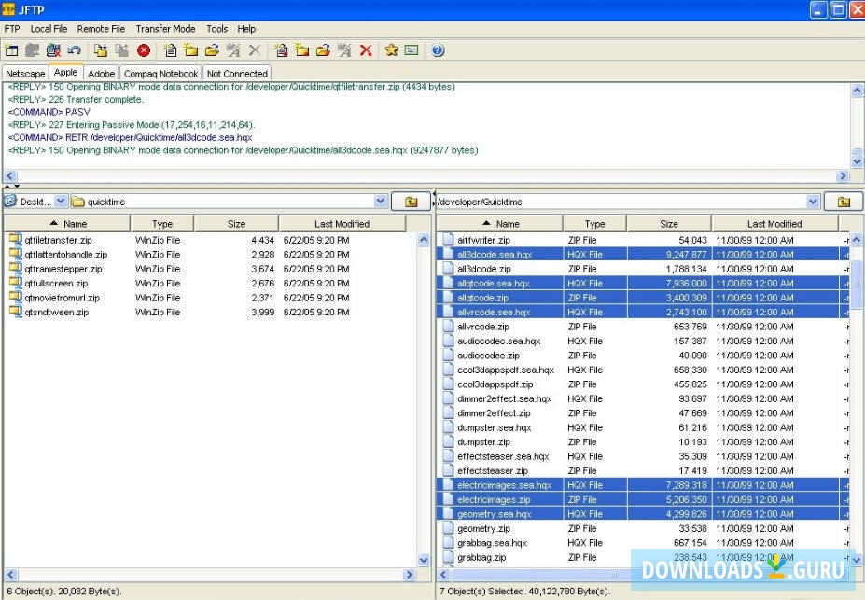The image size is (865, 600).
Task: Open the Desktop drive dropdown
Action: (61, 202)
